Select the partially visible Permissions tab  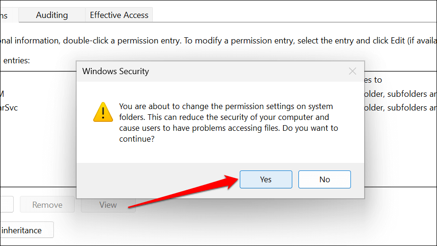tap(6, 16)
